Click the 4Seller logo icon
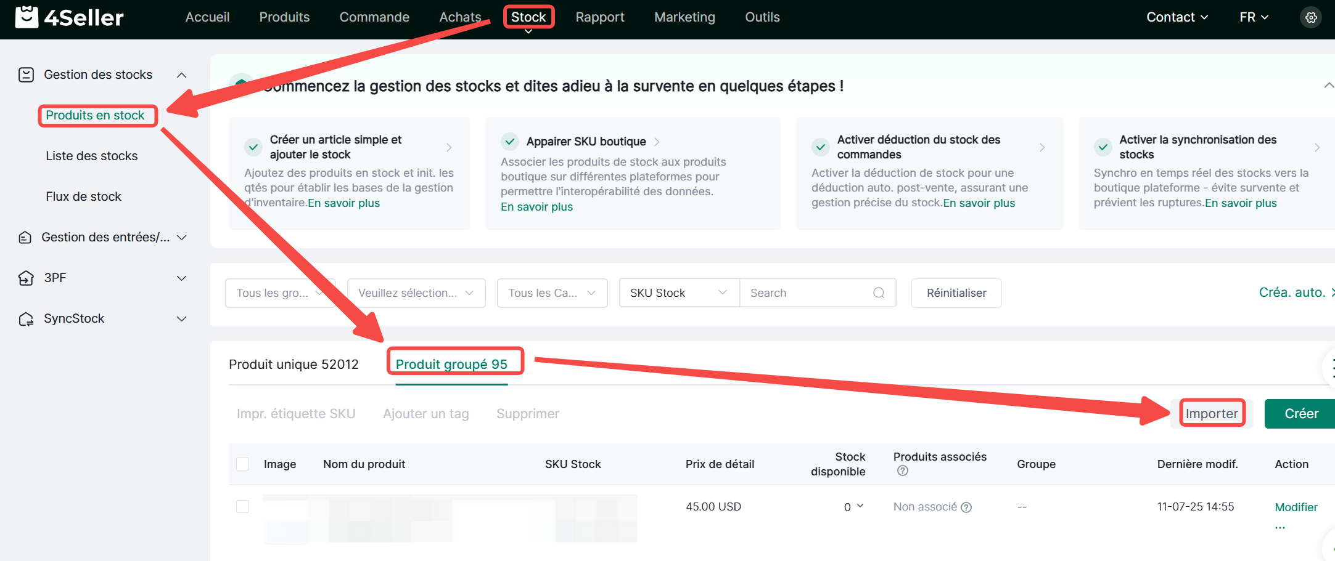Screen dimensions: 1335x561 point(27,17)
